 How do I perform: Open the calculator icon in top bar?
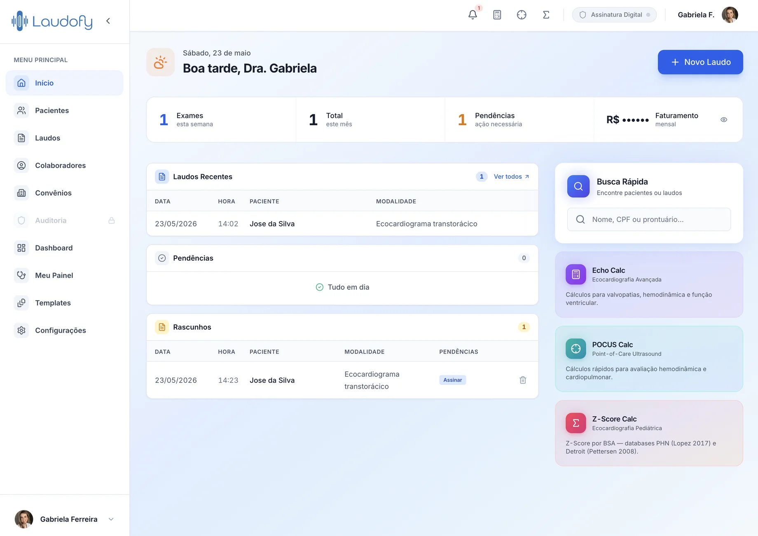click(x=497, y=15)
